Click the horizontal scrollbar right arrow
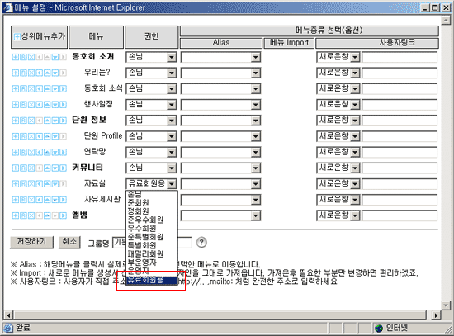Screen dimensions: 454x336 click(436, 315)
